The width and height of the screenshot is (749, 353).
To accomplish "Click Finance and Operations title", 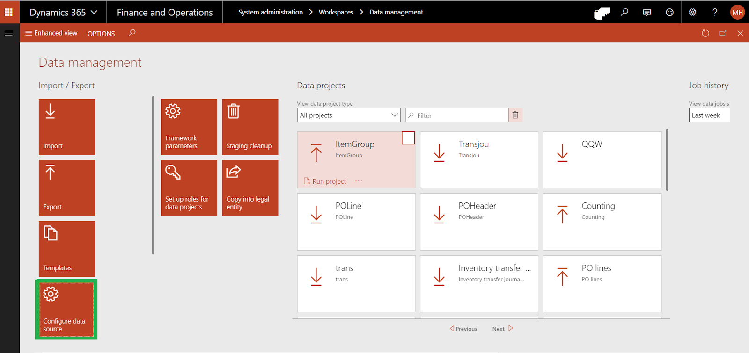I will tap(165, 13).
